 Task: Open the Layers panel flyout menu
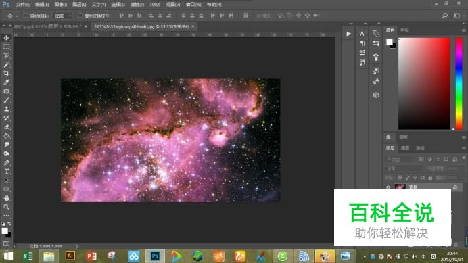click(463, 148)
